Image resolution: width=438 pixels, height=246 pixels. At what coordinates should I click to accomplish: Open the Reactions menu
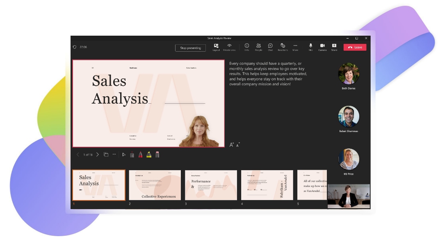[x=283, y=47]
